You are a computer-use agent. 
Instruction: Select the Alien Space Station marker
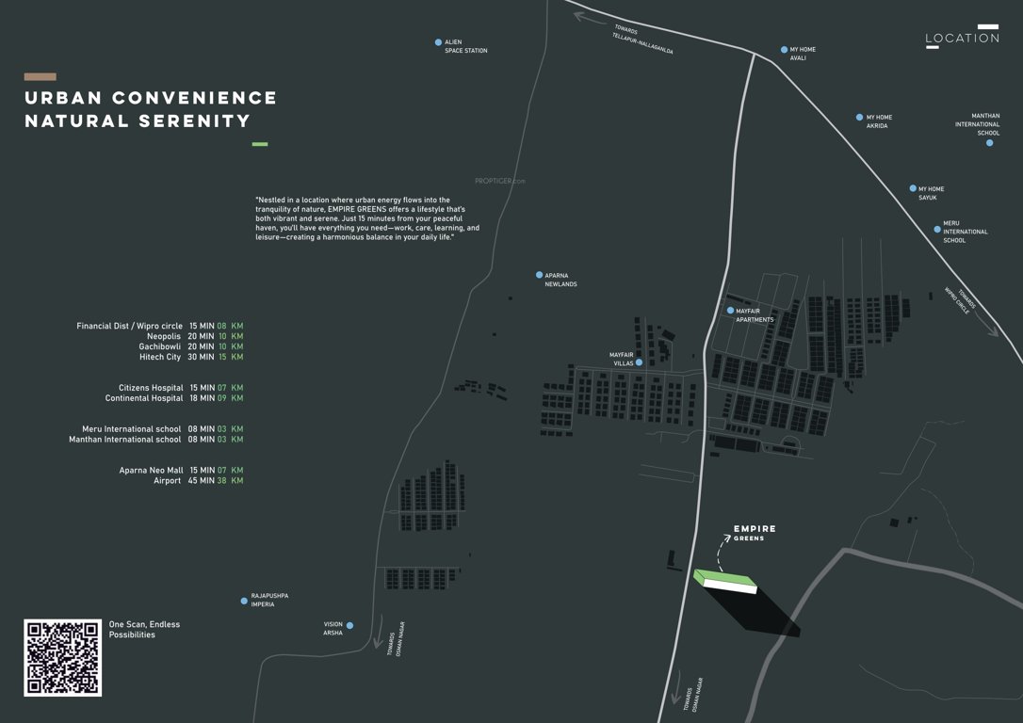(x=437, y=41)
